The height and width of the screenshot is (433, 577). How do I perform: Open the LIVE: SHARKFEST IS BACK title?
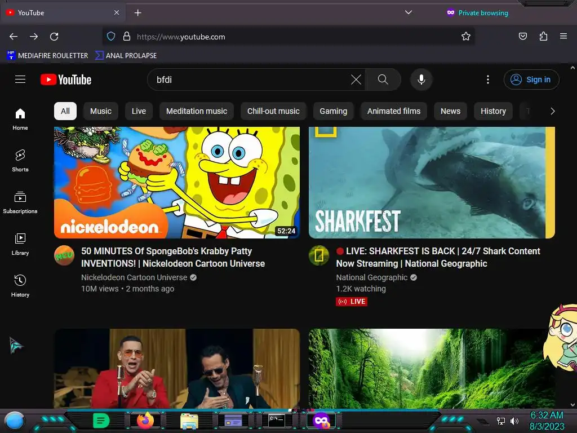pos(438,257)
